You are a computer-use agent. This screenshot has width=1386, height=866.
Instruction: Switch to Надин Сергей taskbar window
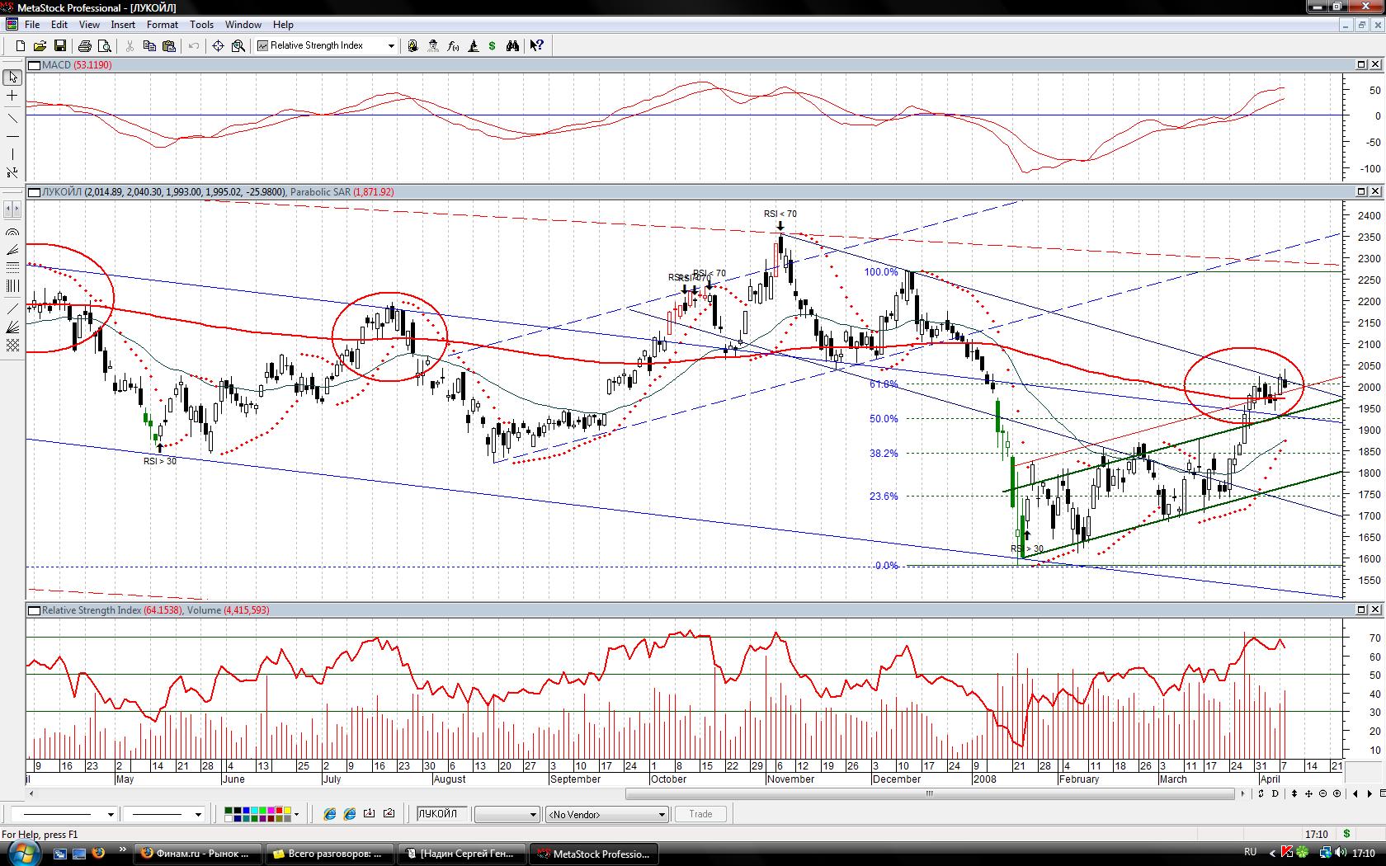pos(461,854)
